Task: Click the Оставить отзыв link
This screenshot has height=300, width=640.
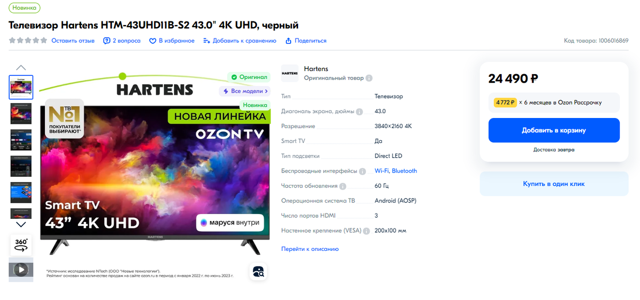Action: click(73, 41)
